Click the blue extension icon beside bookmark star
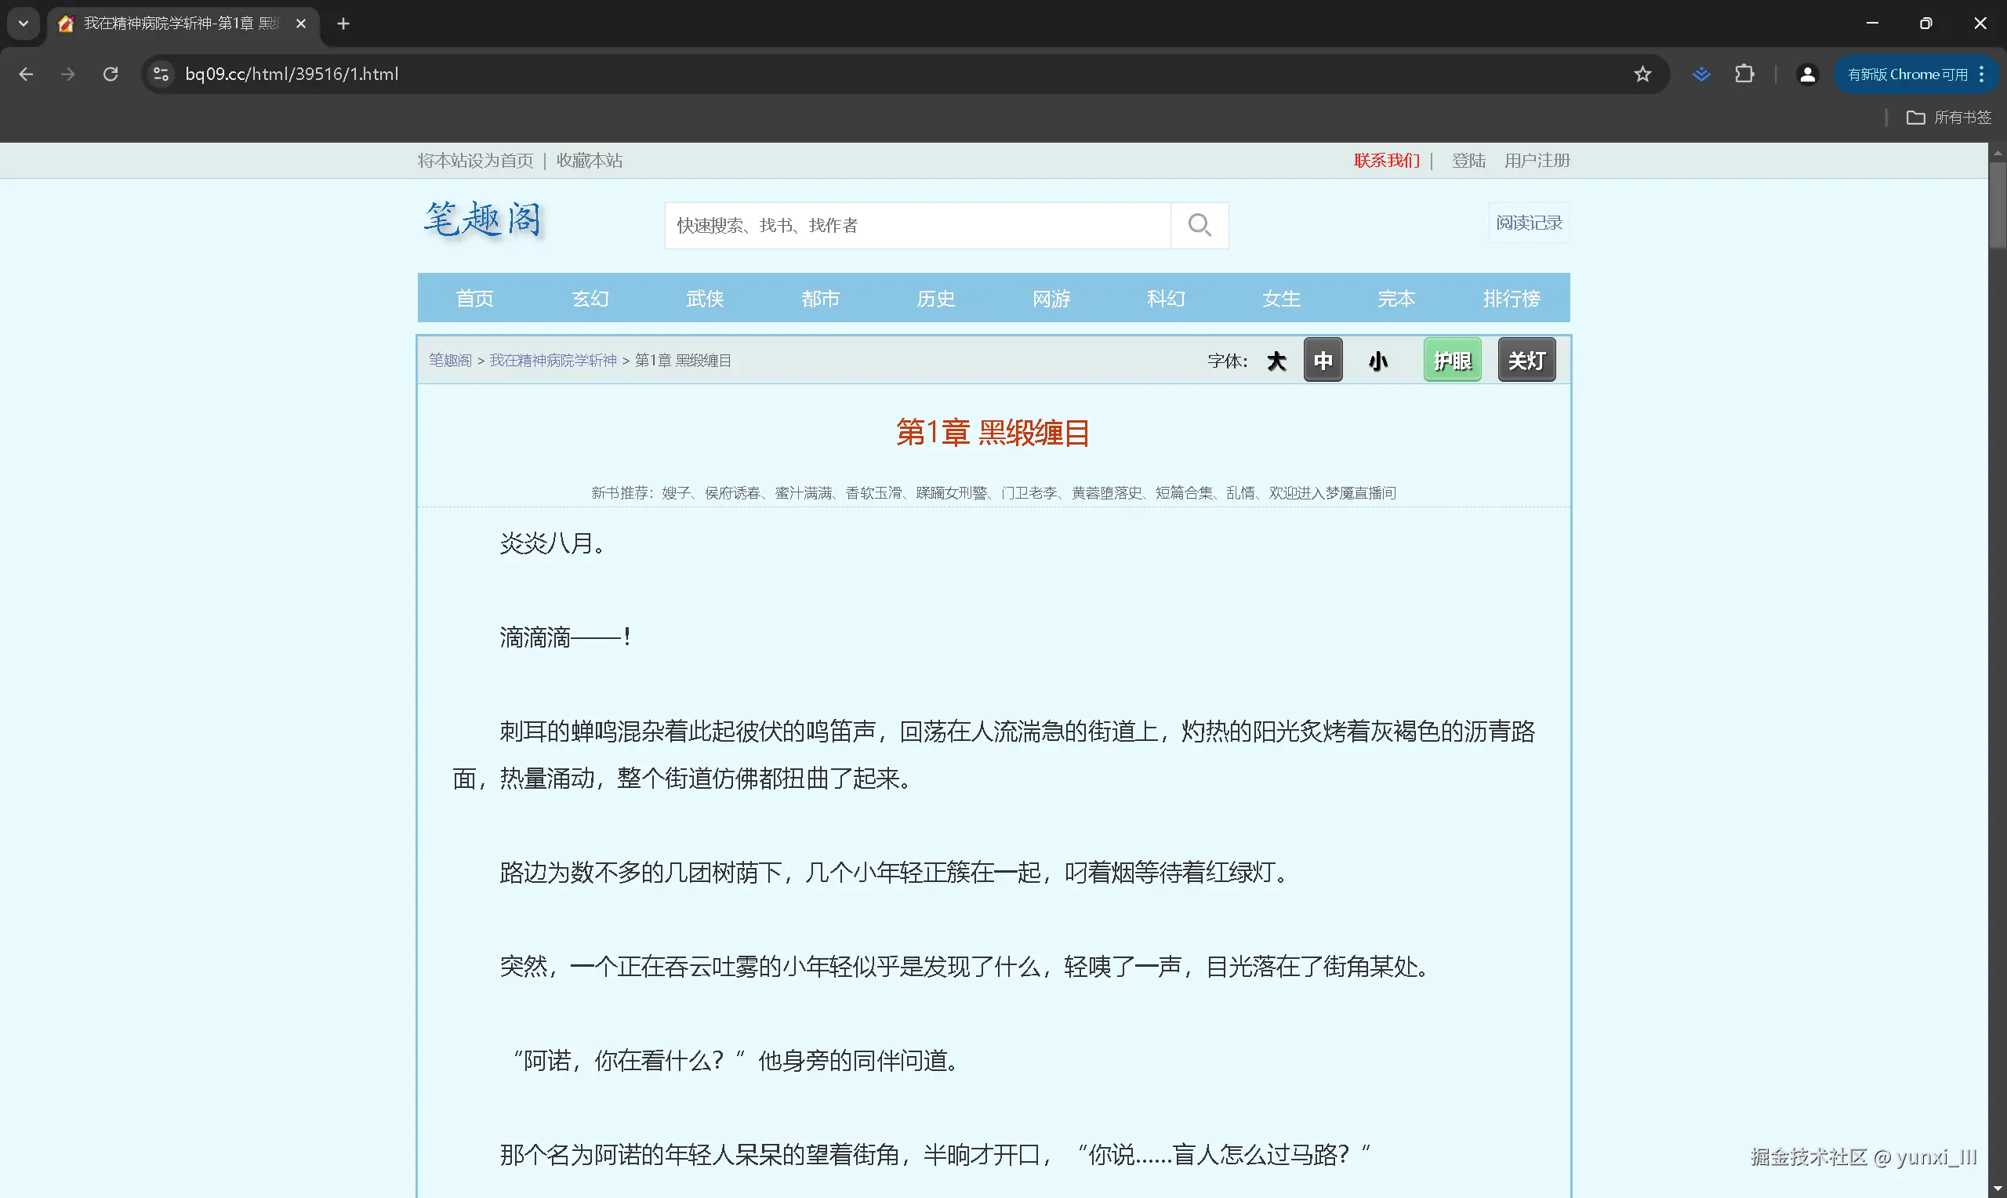Screen dimensions: 2007x1198 (x=1701, y=74)
